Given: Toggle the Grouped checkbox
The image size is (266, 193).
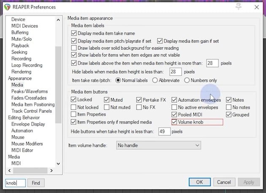Looking at the screenshot, I should pos(229,114).
